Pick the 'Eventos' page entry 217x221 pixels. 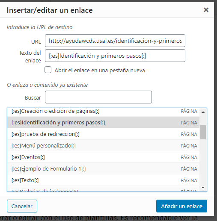(104, 157)
